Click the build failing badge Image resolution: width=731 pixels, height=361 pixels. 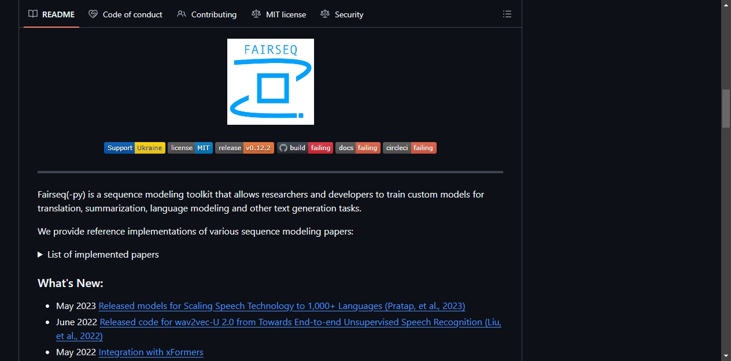coord(305,148)
